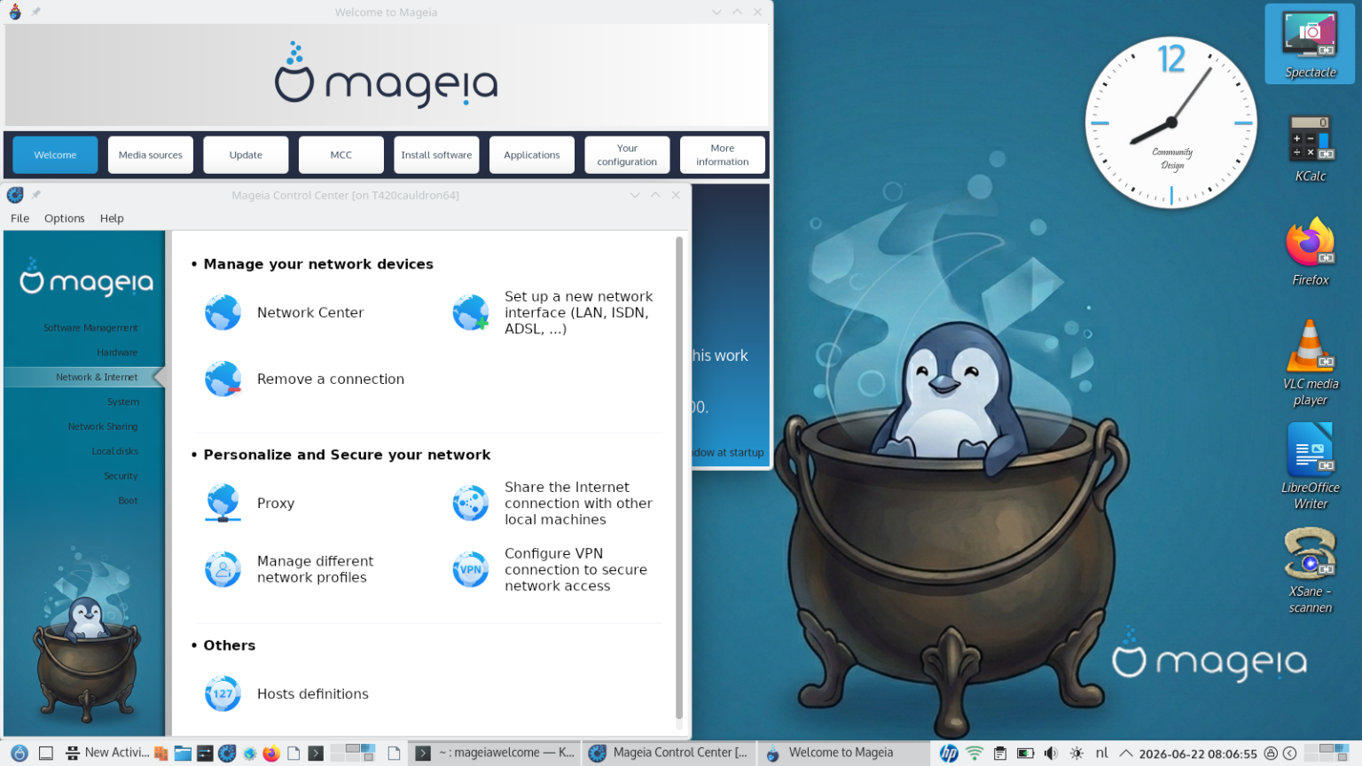Click Share the Internet connection icon
Viewport: 1362px width, 766px height.
[x=470, y=503]
